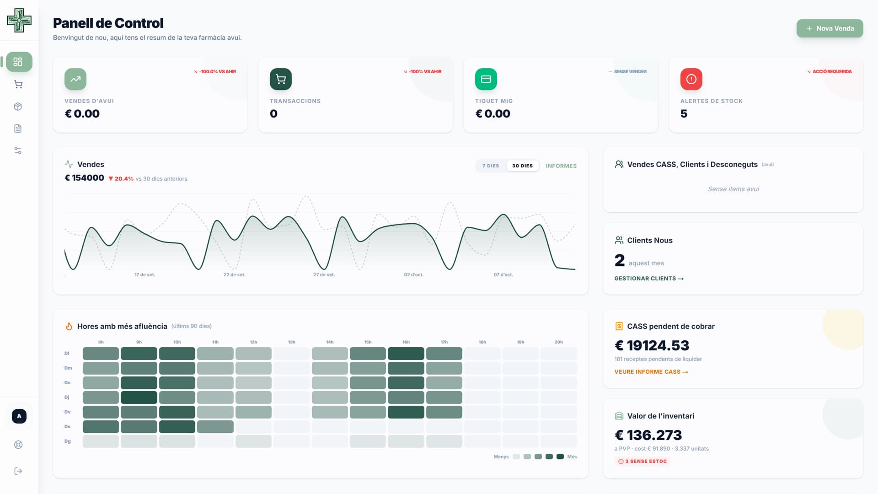Open the lifebuoy help icon in sidebar
Image resolution: width=878 pixels, height=494 pixels.
pyautogui.click(x=18, y=445)
